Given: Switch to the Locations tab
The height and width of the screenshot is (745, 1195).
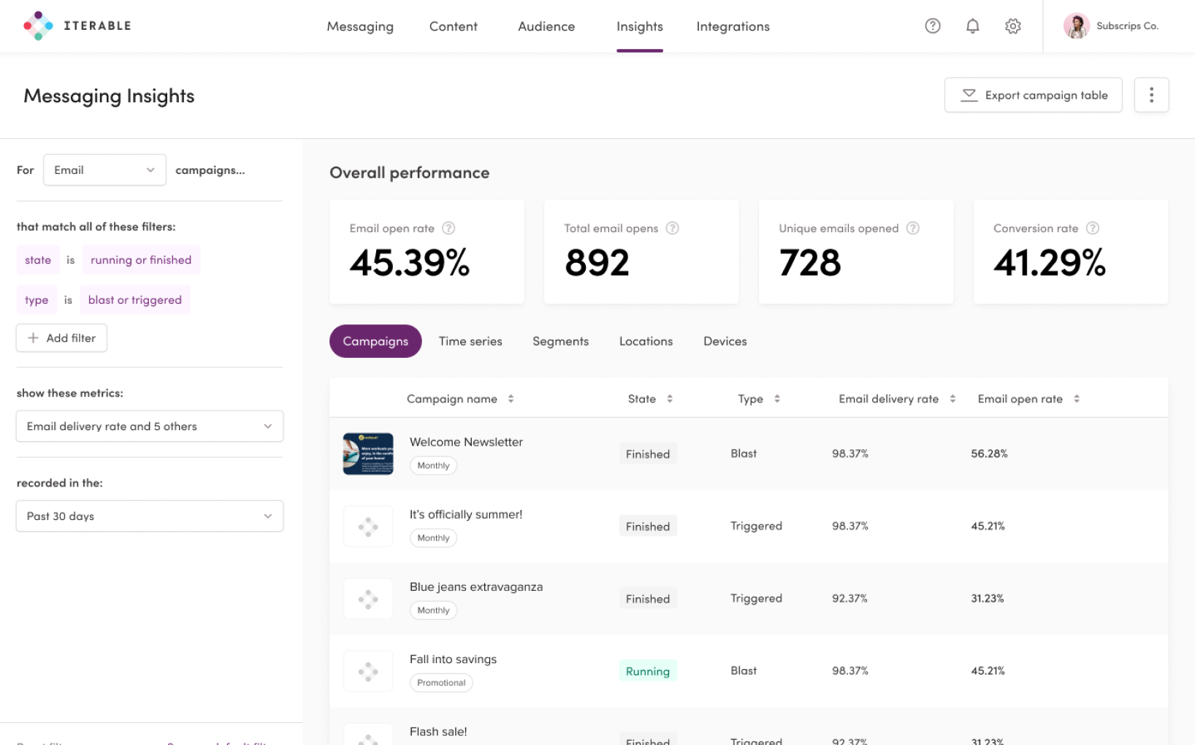Looking at the screenshot, I should pyautogui.click(x=646, y=341).
